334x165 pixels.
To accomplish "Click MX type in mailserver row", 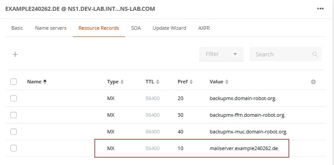I will (111, 148).
